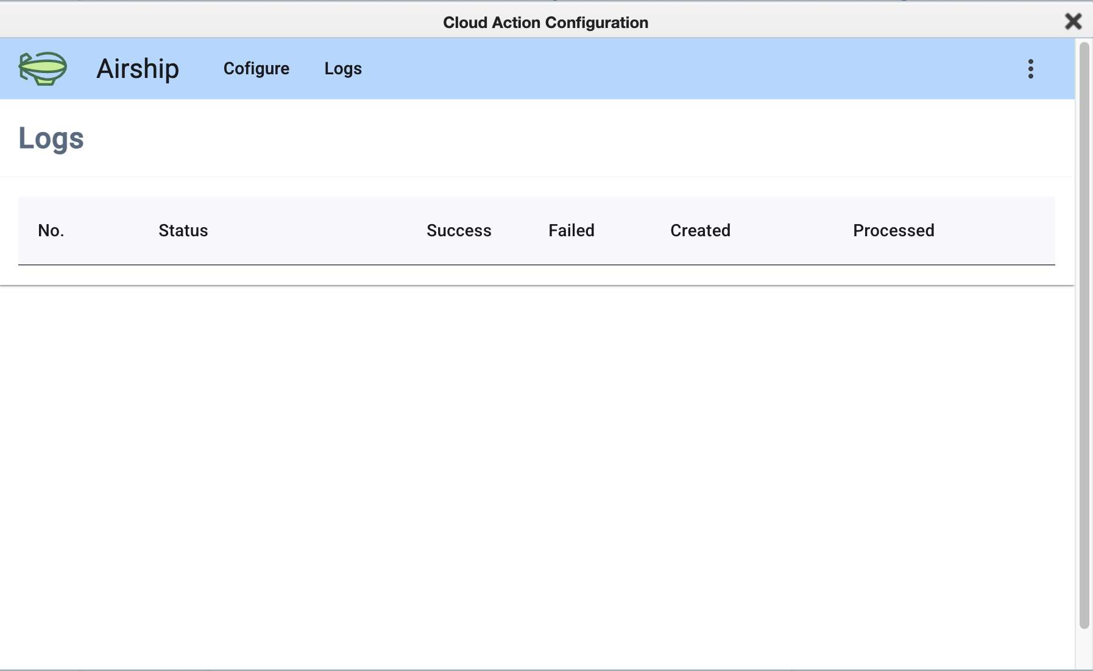This screenshot has width=1093, height=671.
Task: Close the Cloud Action Configuration dialog
Action: click(x=1073, y=22)
